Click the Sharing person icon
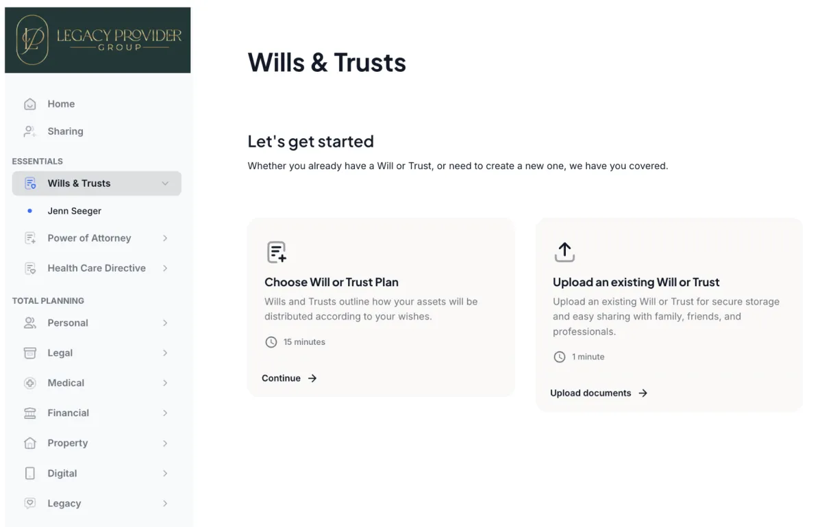822x527 pixels. click(x=30, y=131)
